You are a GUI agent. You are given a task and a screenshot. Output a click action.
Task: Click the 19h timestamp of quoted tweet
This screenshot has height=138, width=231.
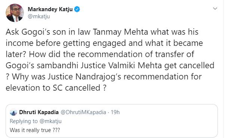tap(115, 112)
